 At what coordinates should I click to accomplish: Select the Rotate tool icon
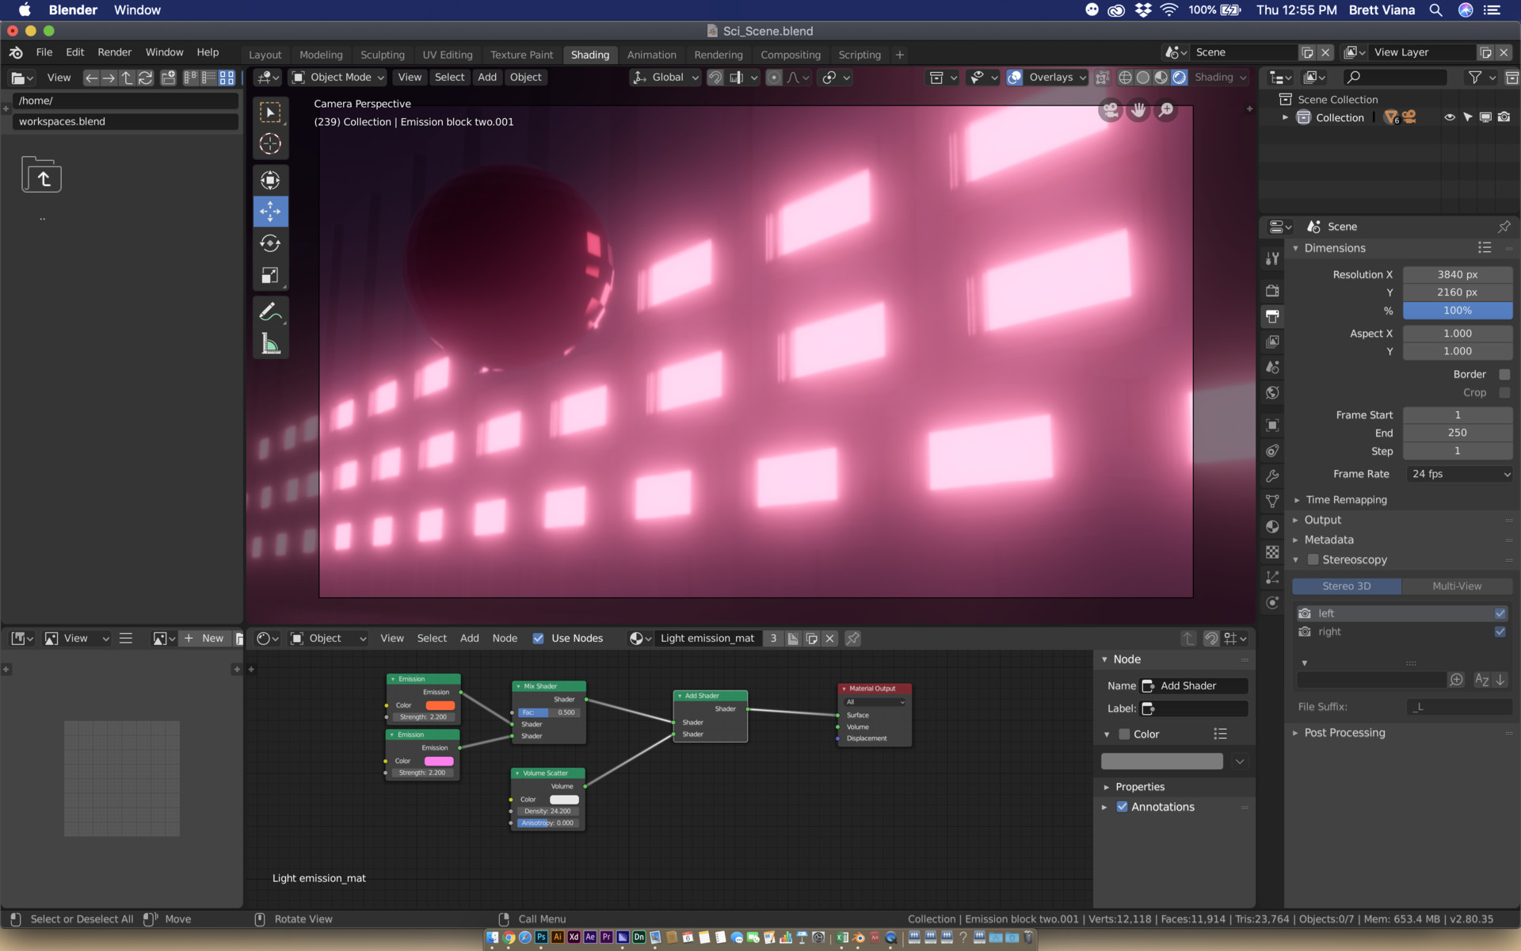click(270, 243)
